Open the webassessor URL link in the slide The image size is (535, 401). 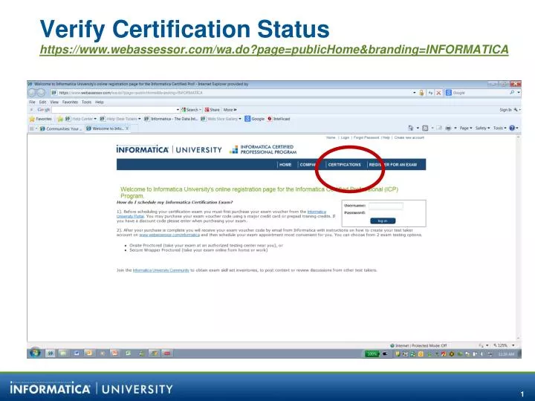pyautogui.click(x=274, y=50)
